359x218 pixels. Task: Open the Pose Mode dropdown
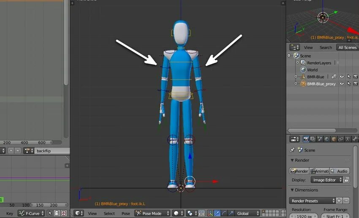[x=152, y=213]
